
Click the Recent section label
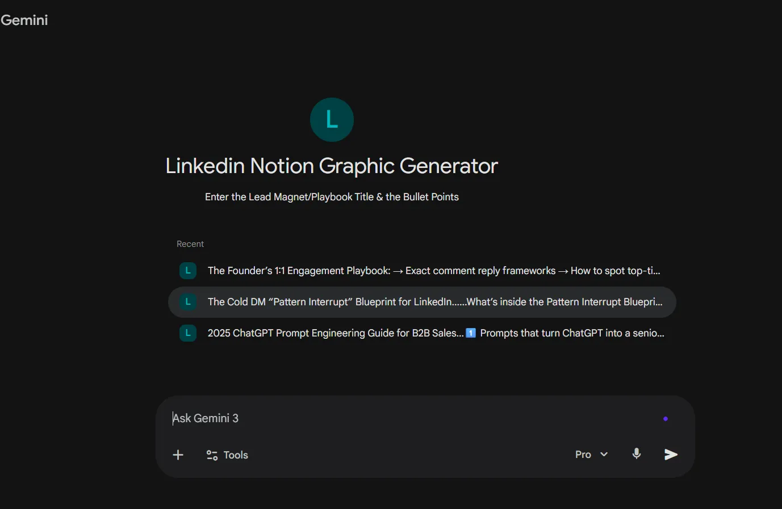(190, 244)
